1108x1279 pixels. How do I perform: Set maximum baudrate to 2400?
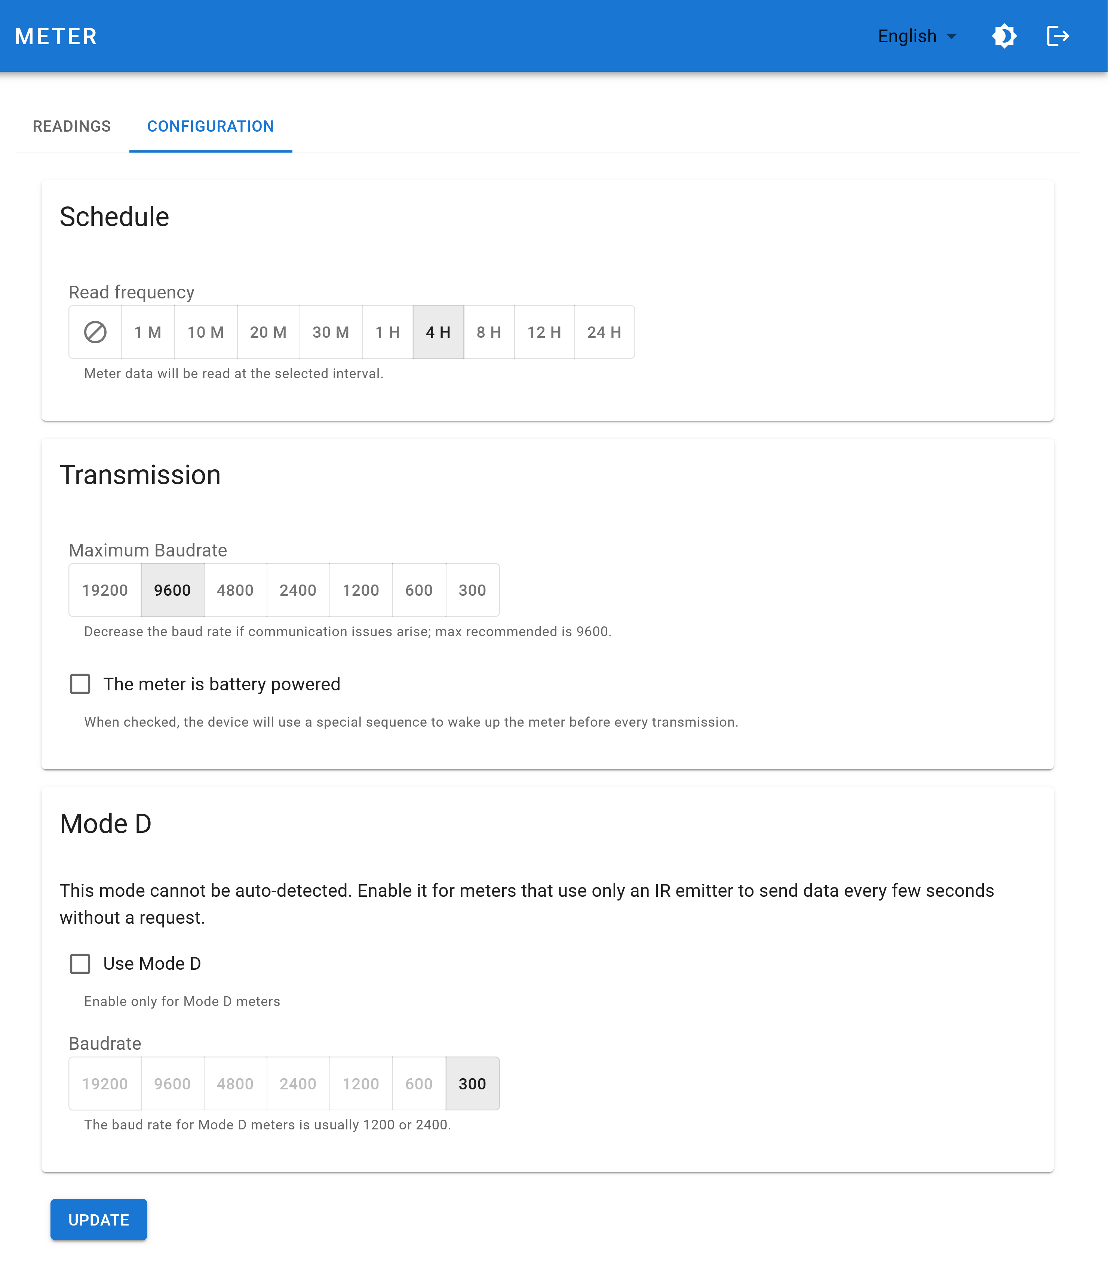[x=297, y=590]
